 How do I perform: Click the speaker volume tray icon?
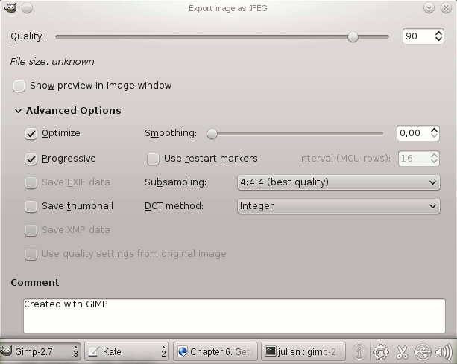(444, 351)
